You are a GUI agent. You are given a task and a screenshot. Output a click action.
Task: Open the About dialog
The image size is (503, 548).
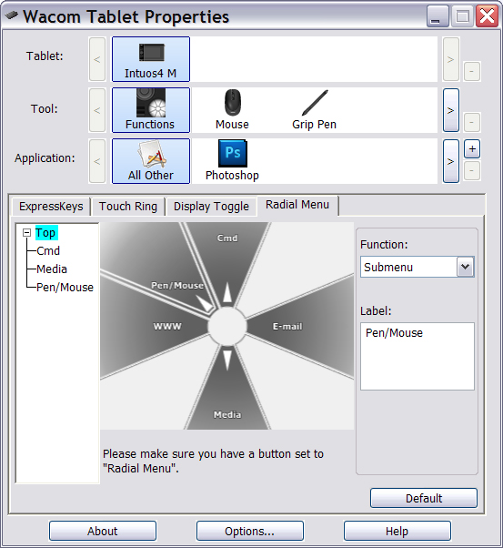103,531
